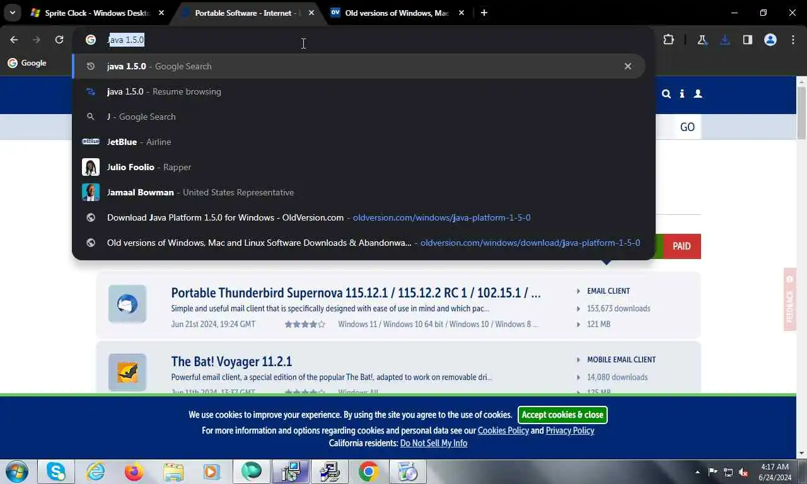Viewport: 807px width, 484px height.
Task: Open The Bat! Voyager 11.2.1 link
Action: click(x=231, y=362)
